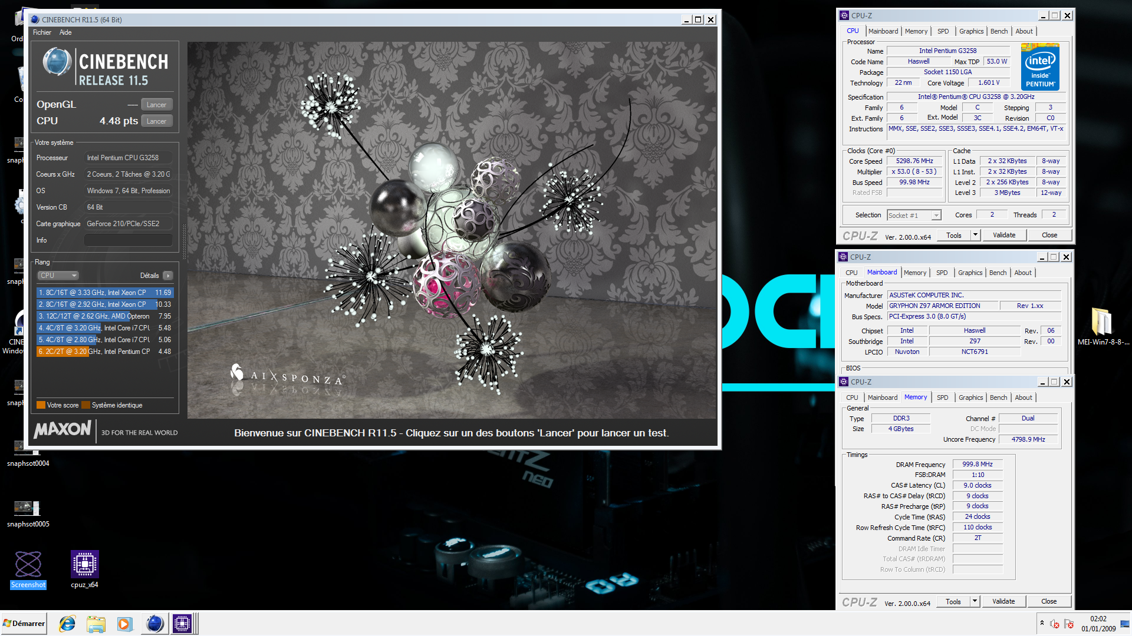Open the cpuz_x64 desktop icon
Screen dimensions: 1132x636
point(84,569)
